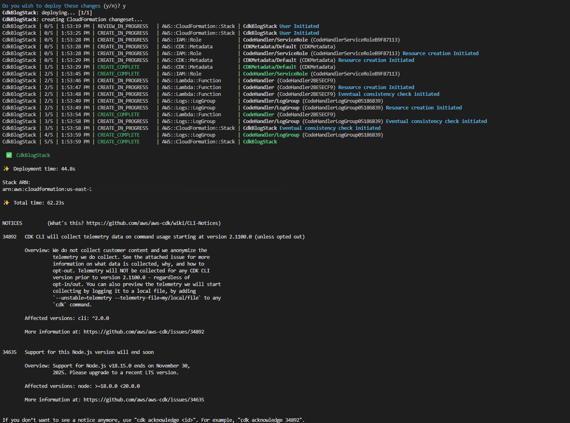Click green CdkBlogStack in the 5/5 row
Viewport: 570px width, 423px height.
click(x=260, y=141)
